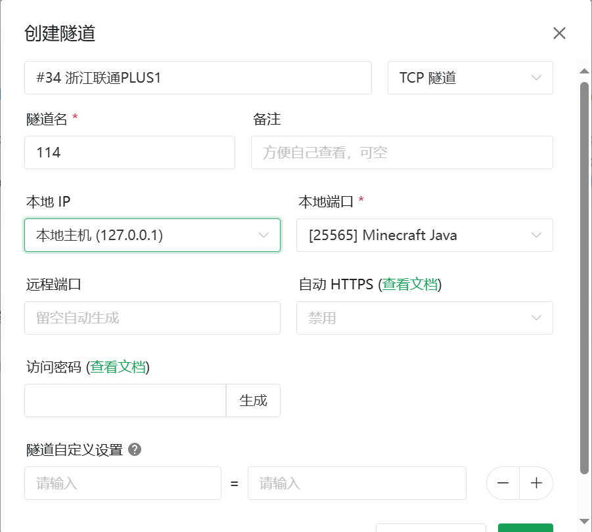
Task: Expand the 本地 IP dropdown
Action: [145, 235]
